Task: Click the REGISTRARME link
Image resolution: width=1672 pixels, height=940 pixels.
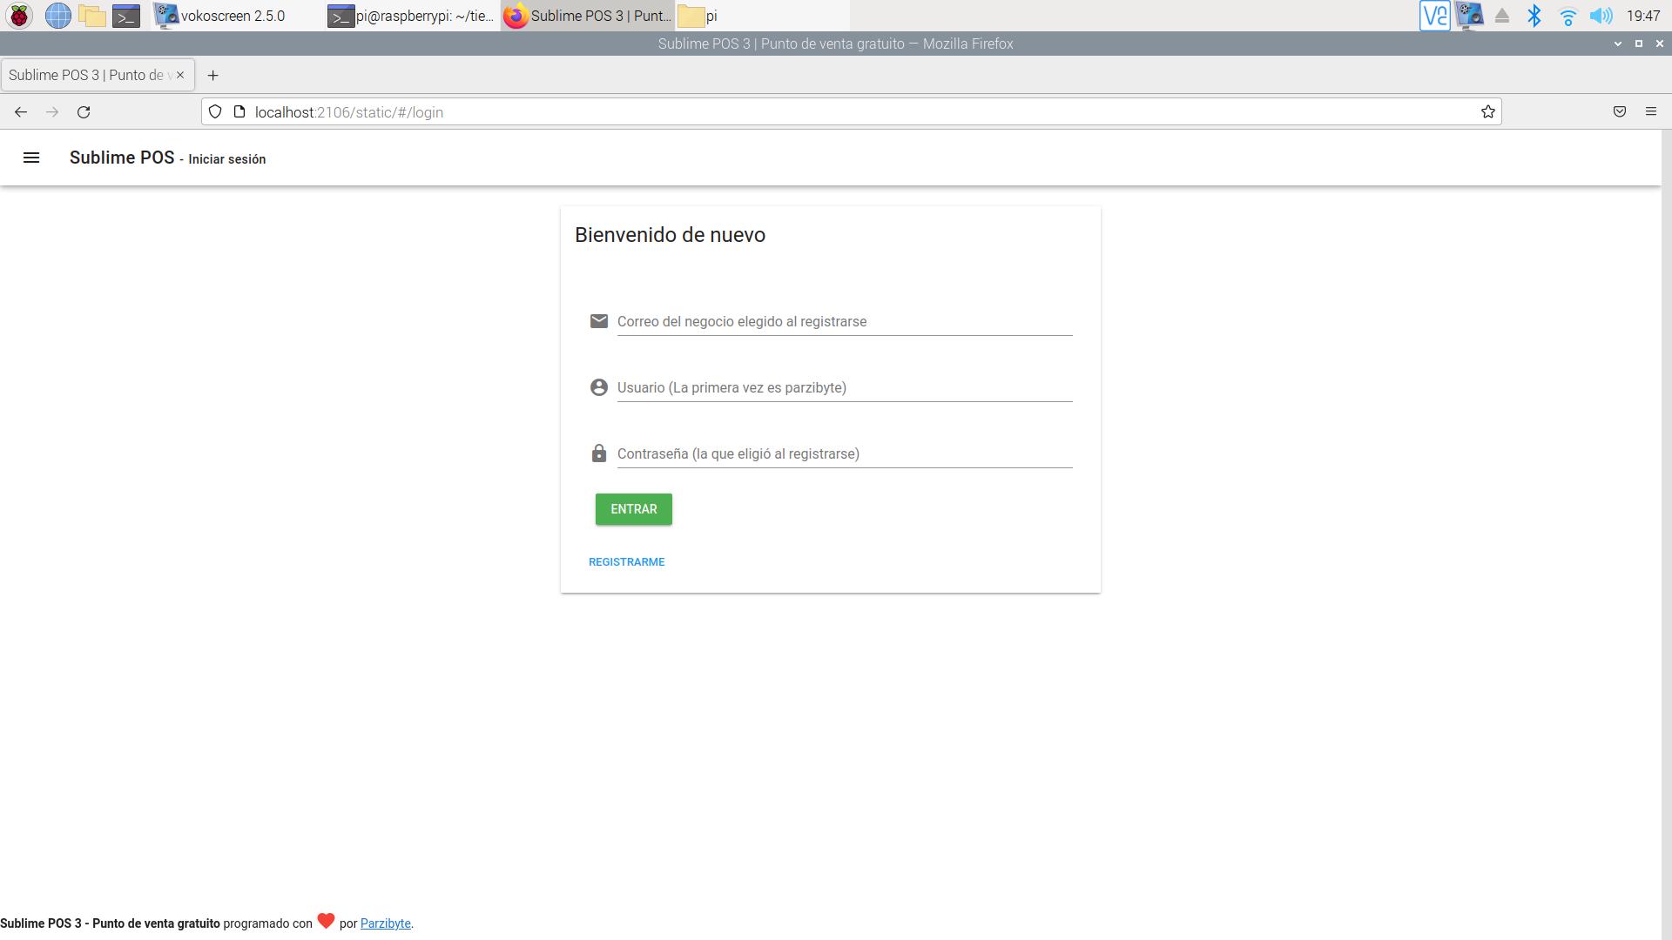Action: 626,562
